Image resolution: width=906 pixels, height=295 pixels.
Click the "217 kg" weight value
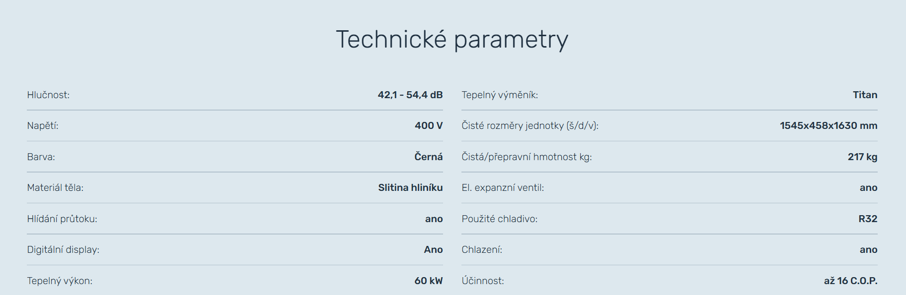pos(862,157)
